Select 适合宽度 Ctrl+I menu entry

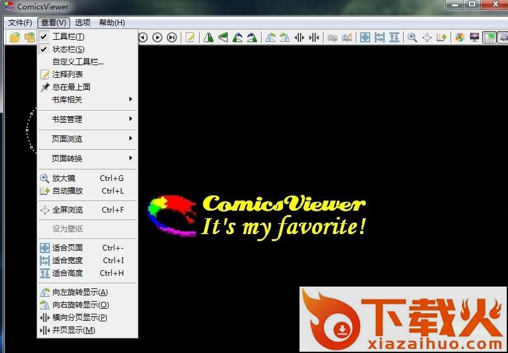pos(87,261)
